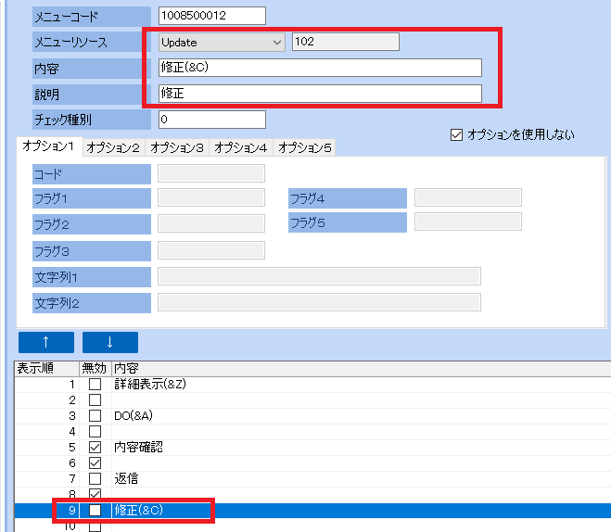The width and height of the screenshot is (611, 532).
Task: Click the disabled 文字列2 field
Action: 320,302
